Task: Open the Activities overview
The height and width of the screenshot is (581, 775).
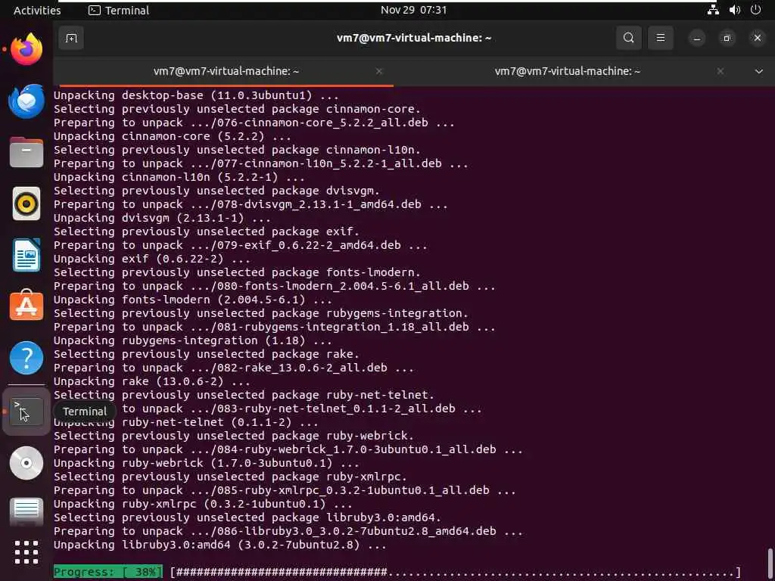Action: 37,11
